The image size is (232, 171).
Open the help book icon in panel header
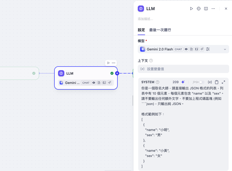pyautogui.click(x=206, y=9)
